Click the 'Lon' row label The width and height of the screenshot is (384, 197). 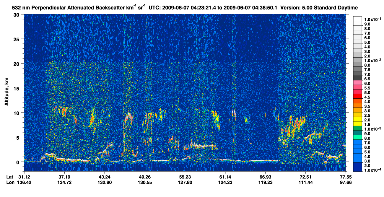click(10, 182)
